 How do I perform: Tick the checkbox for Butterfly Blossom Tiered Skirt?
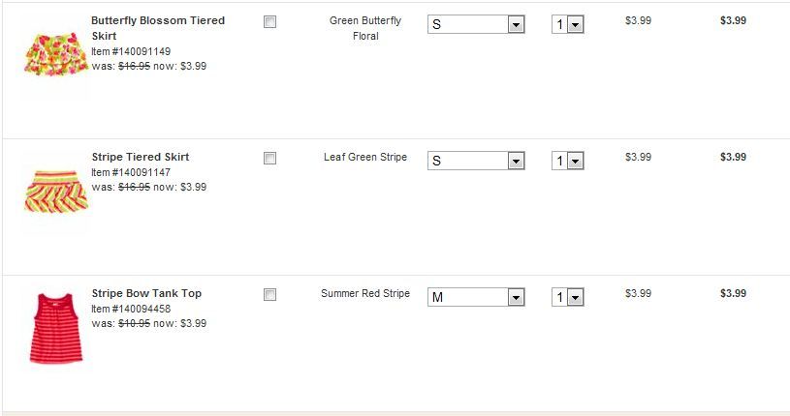click(x=269, y=22)
